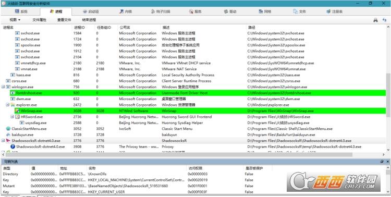Select svchost.exe icon with PID 1912
391x197 pixels.
click(x=17, y=51)
